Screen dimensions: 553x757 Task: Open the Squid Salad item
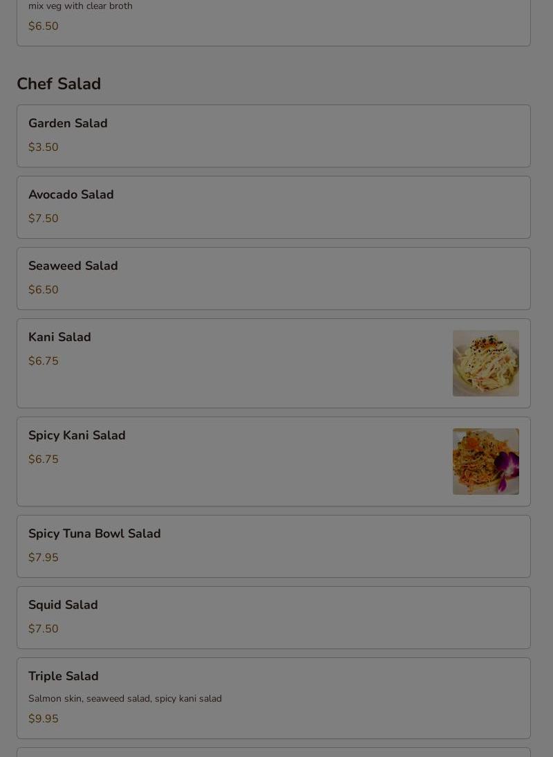273,617
